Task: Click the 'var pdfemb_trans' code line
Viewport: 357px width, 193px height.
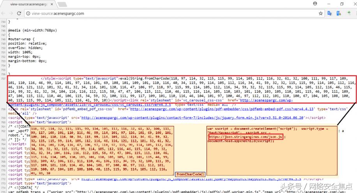Action: pos(177,191)
